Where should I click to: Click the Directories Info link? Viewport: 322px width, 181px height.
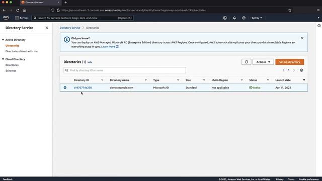90,62
